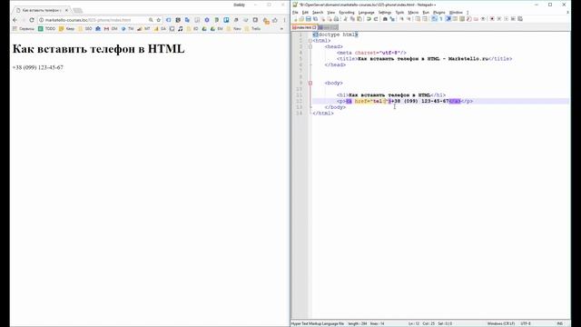Open the Сервисы apps bookmark
Viewport: 581px width, 327px height.
point(23,28)
